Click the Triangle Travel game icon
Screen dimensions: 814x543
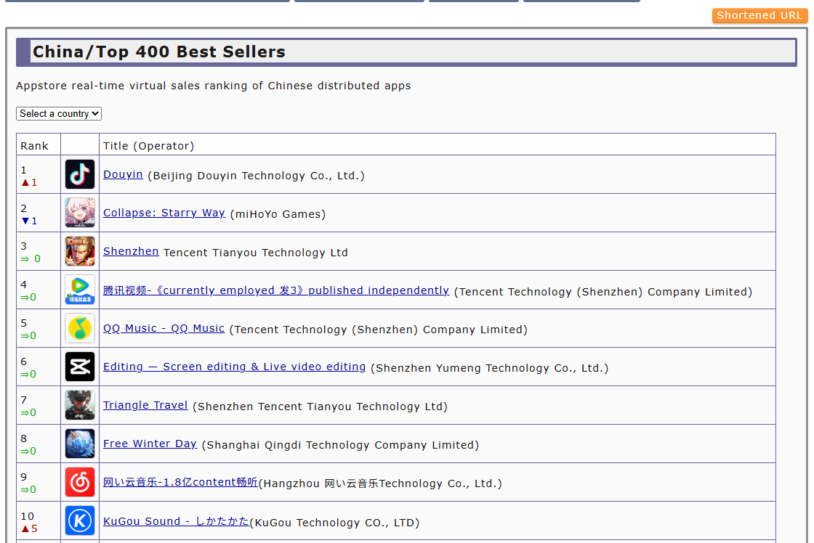tap(80, 405)
